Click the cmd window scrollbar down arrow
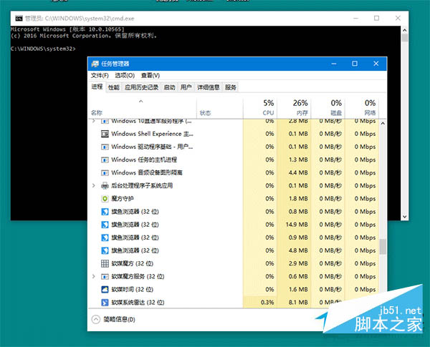 [404, 217]
